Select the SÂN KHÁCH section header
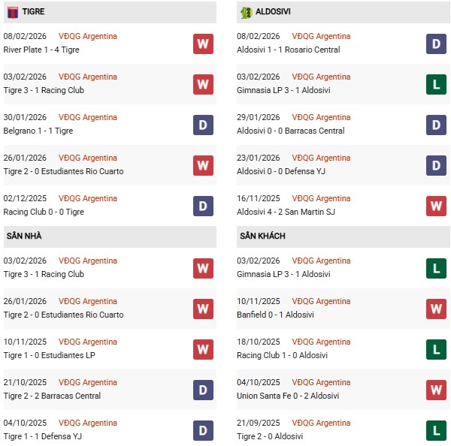Image resolution: width=451 pixels, height=446 pixels. 262,236
